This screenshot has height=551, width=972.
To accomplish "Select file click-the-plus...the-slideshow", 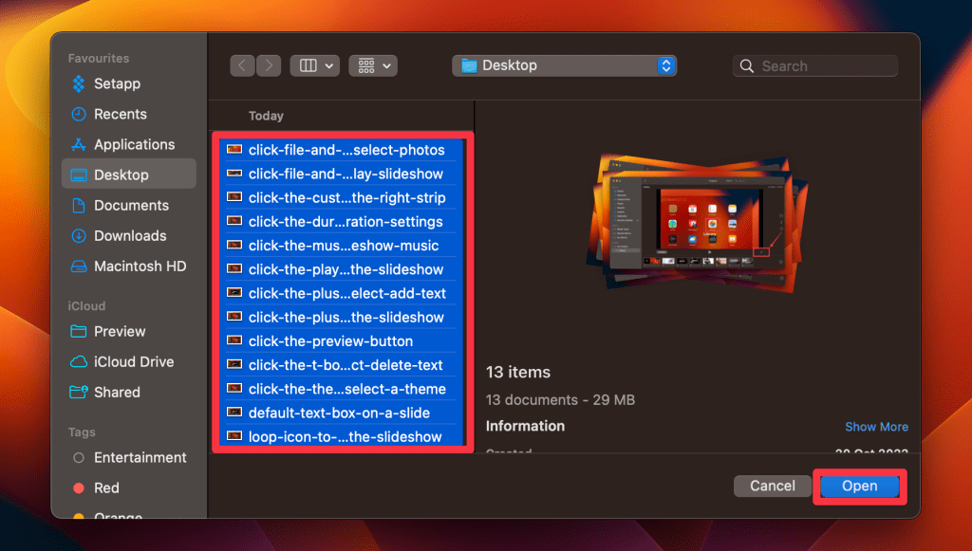I will [341, 317].
